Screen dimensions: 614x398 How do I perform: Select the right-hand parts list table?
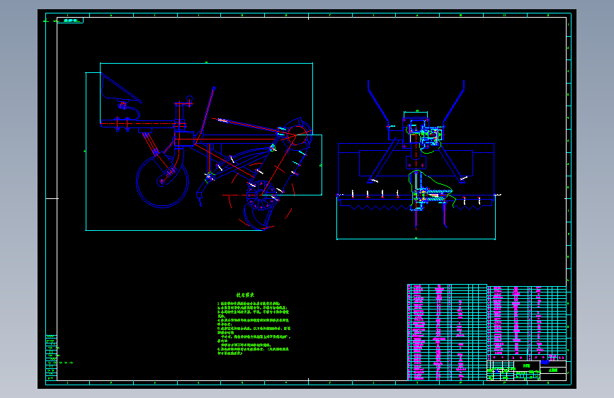pyautogui.click(x=527, y=323)
